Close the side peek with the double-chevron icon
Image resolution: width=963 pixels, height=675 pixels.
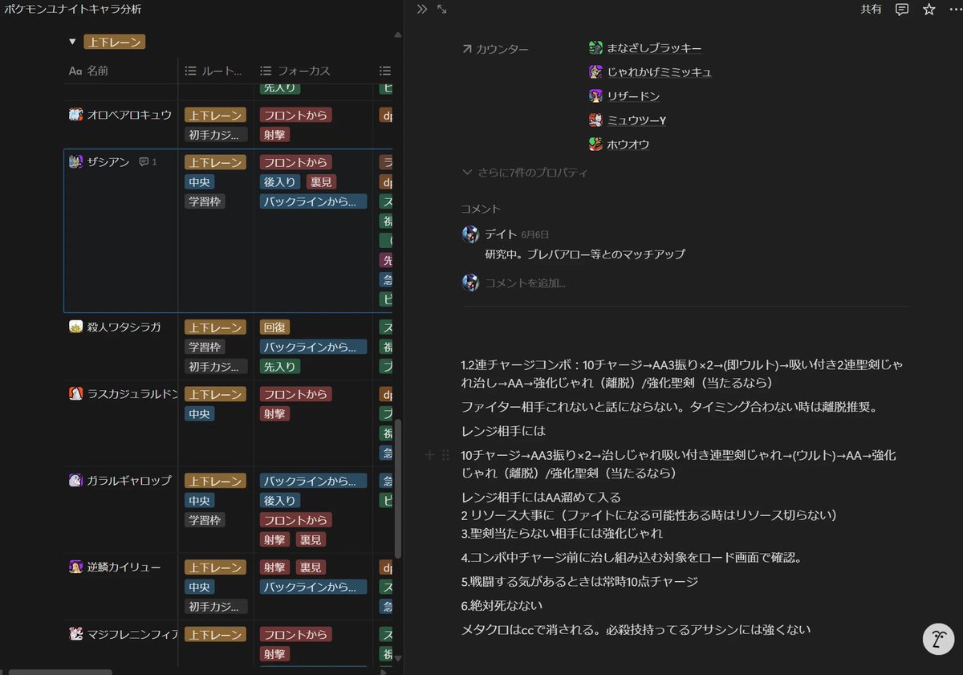[x=421, y=10]
